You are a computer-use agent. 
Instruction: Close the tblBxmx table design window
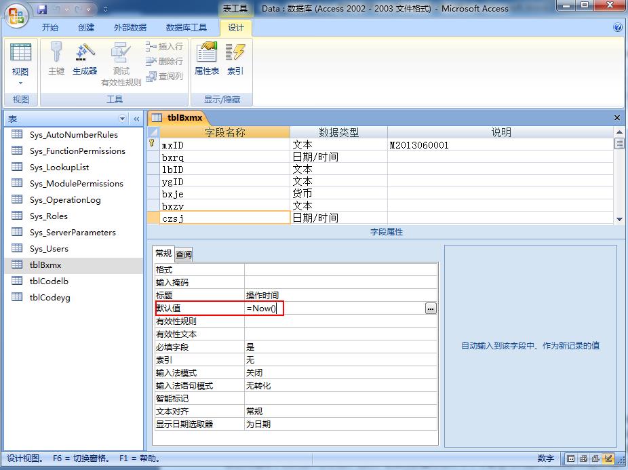coord(616,117)
